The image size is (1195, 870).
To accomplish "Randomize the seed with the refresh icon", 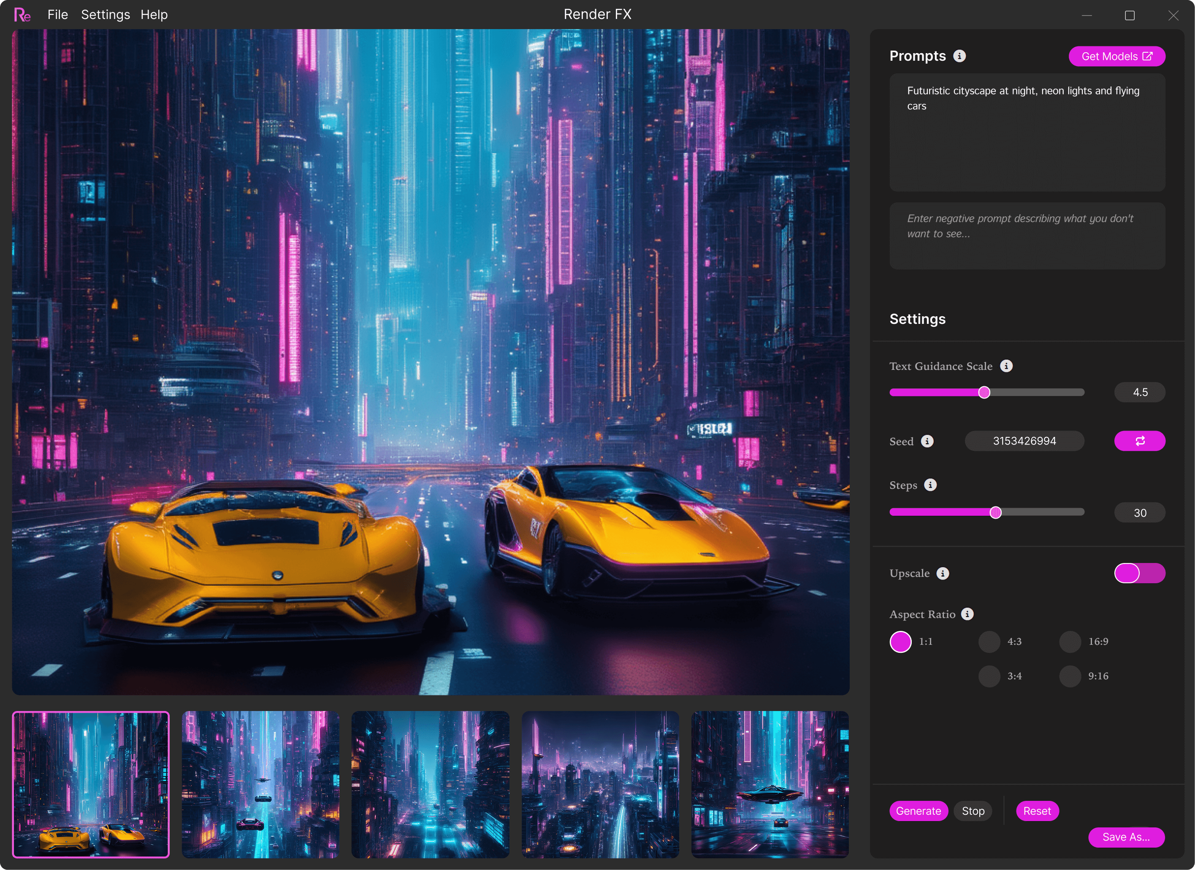I will coord(1140,441).
